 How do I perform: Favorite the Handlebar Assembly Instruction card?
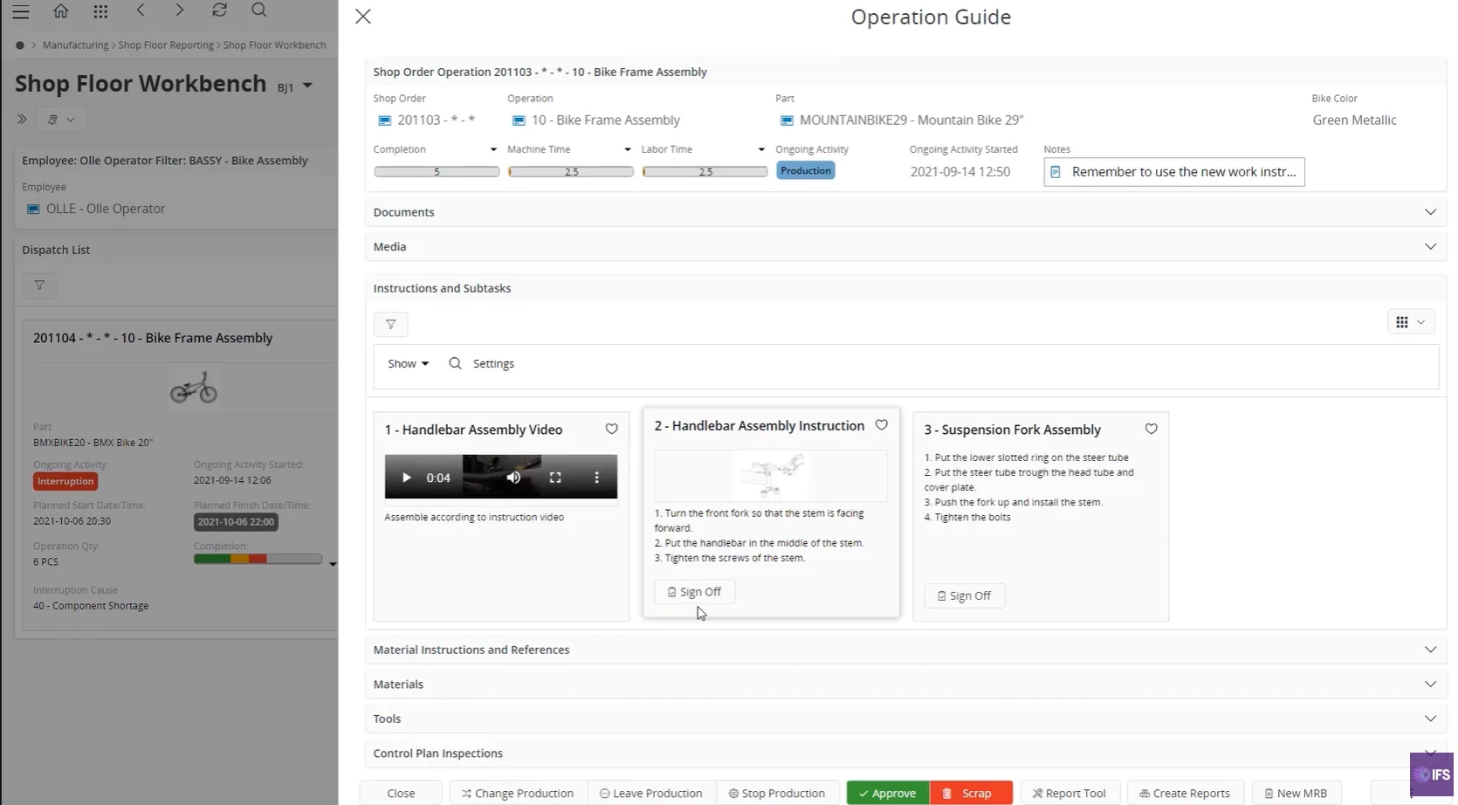pyautogui.click(x=881, y=425)
